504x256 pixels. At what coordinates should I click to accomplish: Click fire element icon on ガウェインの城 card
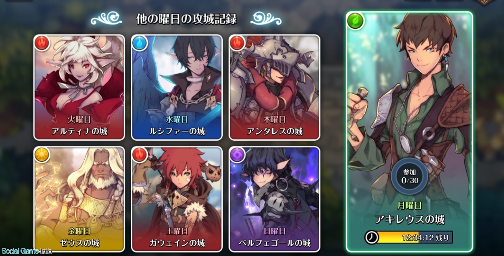pyautogui.click(x=139, y=154)
